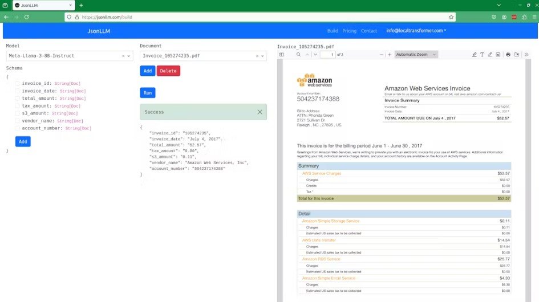
Task: Open a new browser tab
Action: pyautogui.click(x=81, y=5)
